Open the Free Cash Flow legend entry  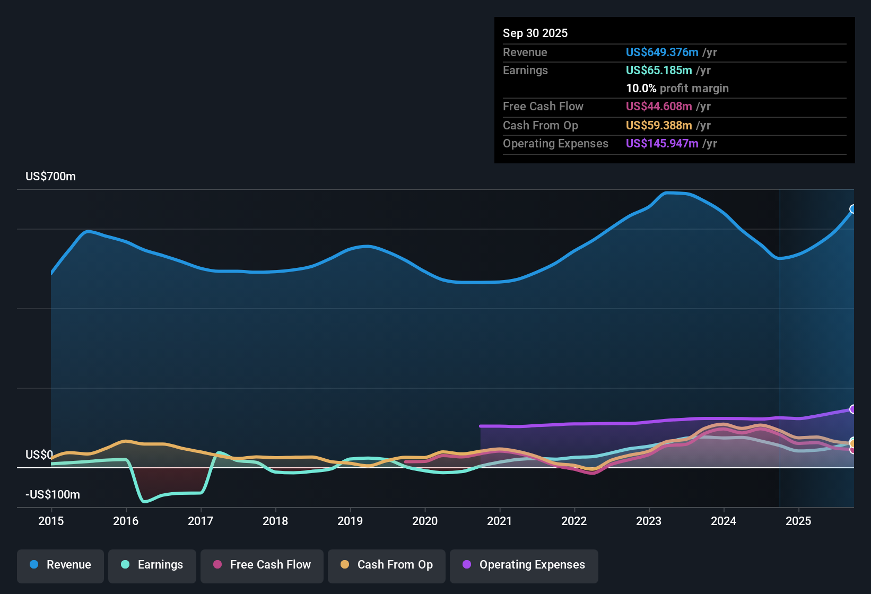[262, 565]
